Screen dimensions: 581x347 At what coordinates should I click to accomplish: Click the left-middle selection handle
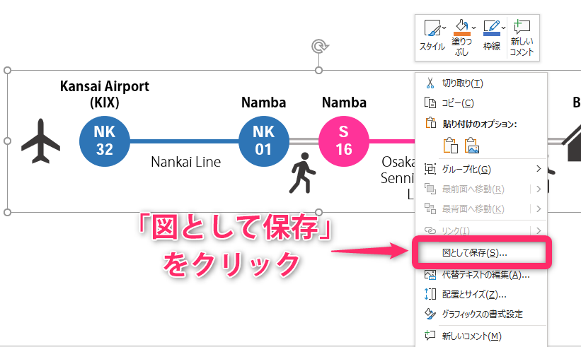pos(7,141)
